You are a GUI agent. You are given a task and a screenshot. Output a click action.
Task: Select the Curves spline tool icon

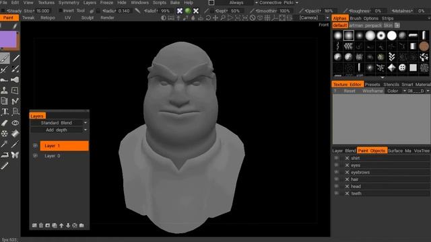15,101
